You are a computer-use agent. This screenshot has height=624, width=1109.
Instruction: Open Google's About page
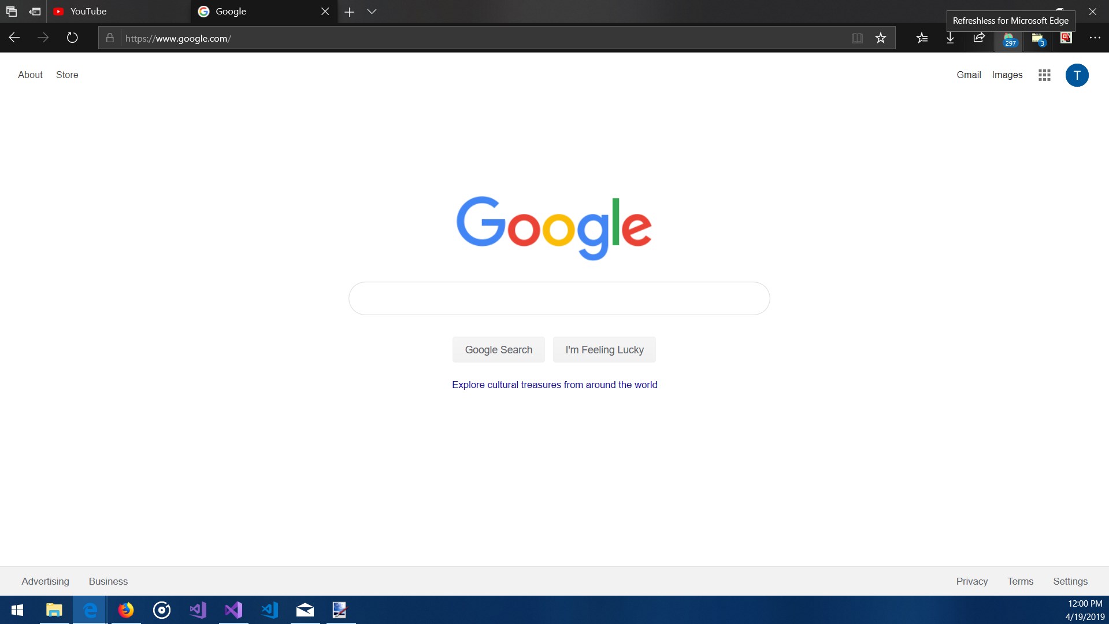[x=30, y=75]
